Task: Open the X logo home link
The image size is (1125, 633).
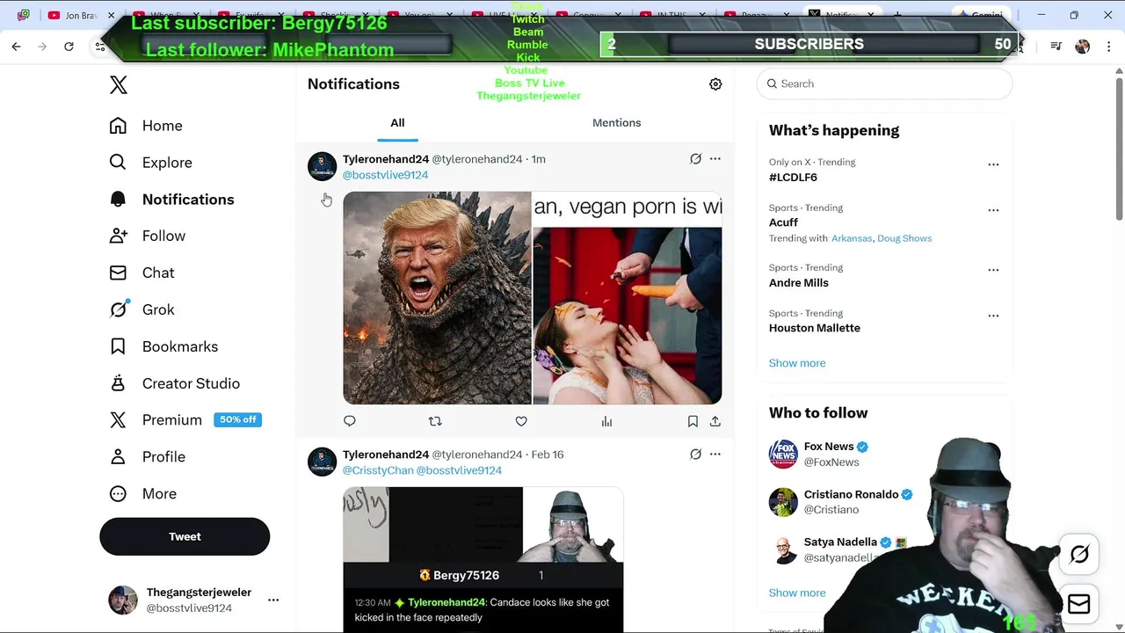Action: [x=118, y=84]
